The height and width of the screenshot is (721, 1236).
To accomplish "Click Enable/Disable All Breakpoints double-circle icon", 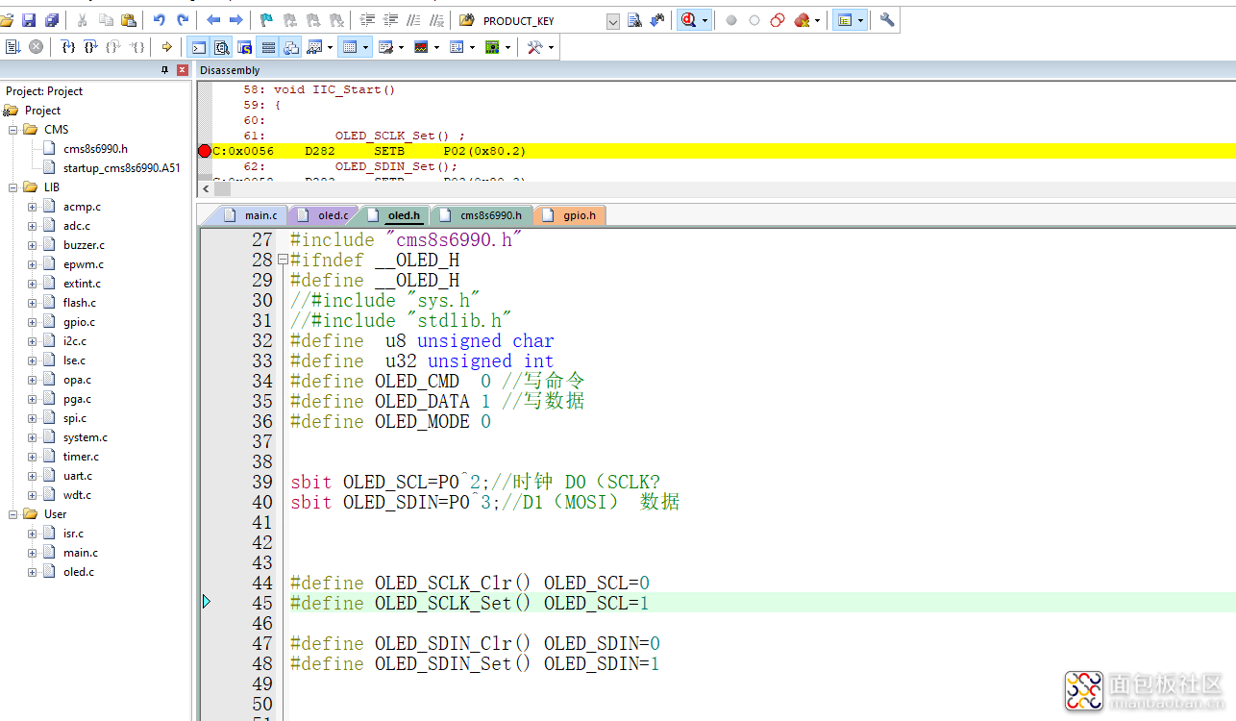I will point(778,20).
